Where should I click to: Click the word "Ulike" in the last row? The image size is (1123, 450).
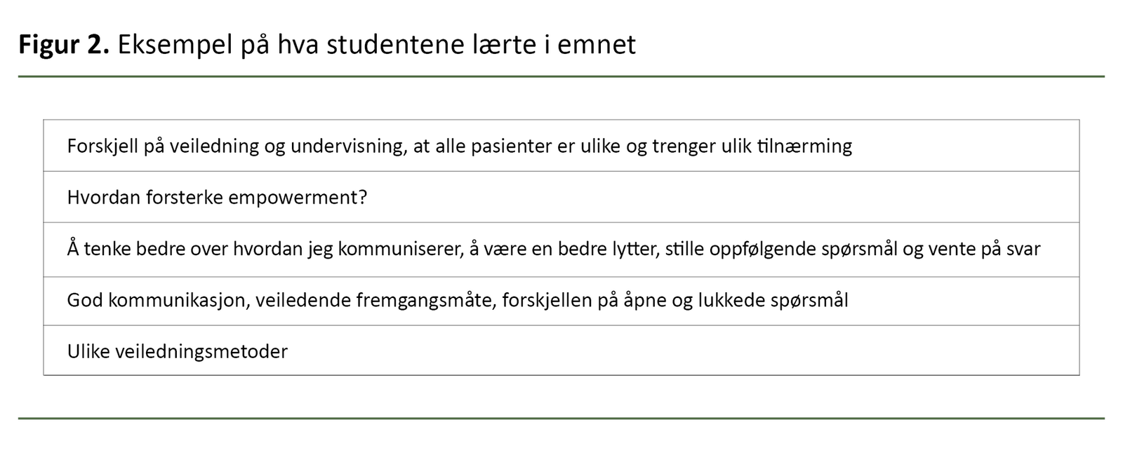tap(88, 351)
